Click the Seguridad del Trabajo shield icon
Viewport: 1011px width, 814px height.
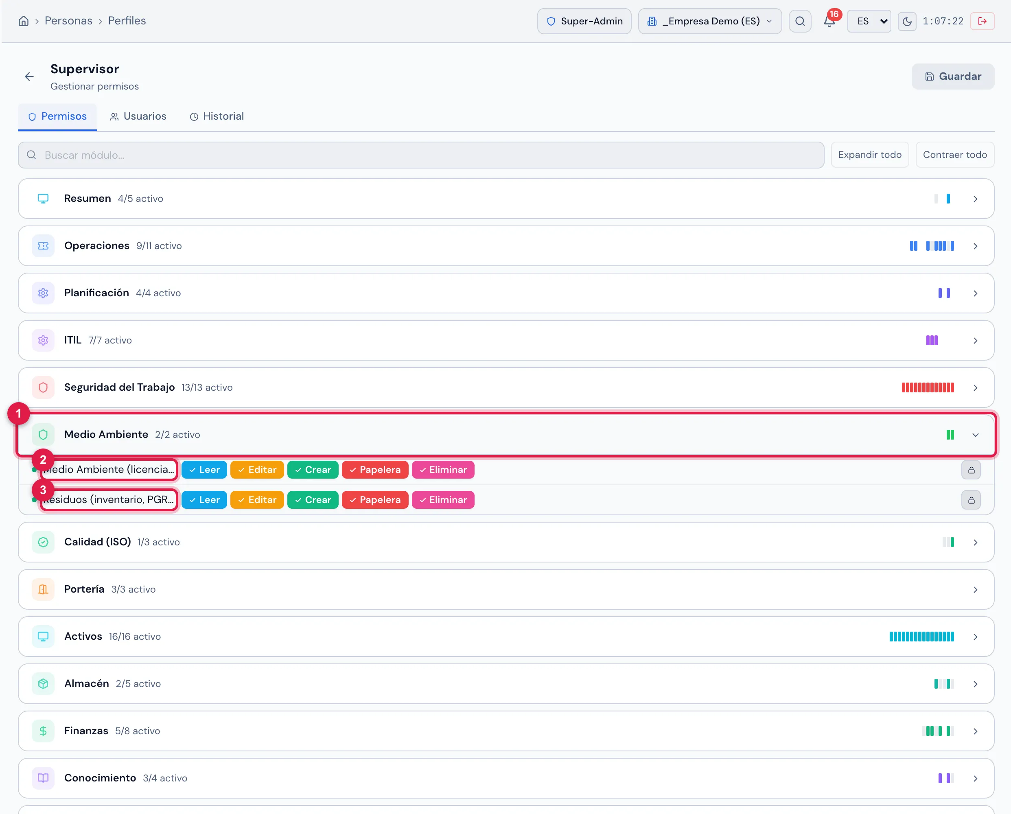click(43, 387)
